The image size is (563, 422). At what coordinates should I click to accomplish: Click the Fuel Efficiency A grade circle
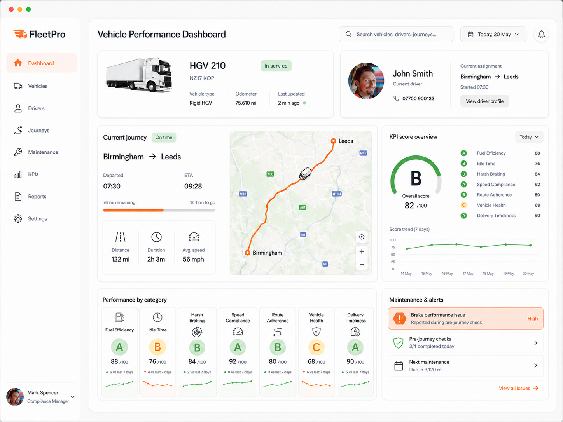tap(119, 347)
